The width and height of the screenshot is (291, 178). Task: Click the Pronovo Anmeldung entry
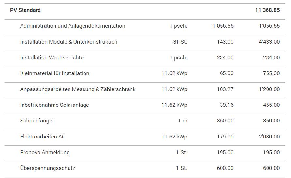tap(45, 152)
